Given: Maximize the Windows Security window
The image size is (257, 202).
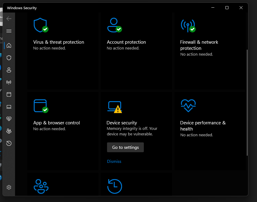Looking at the screenshot, I should point(227,8).
